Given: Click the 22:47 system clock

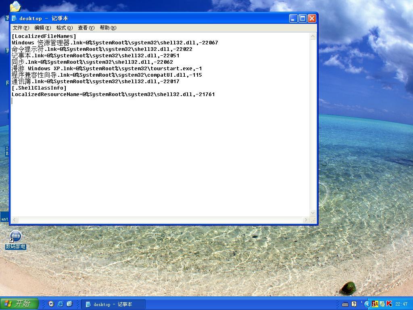Looking at the screenshot, I should coord(401,304).
